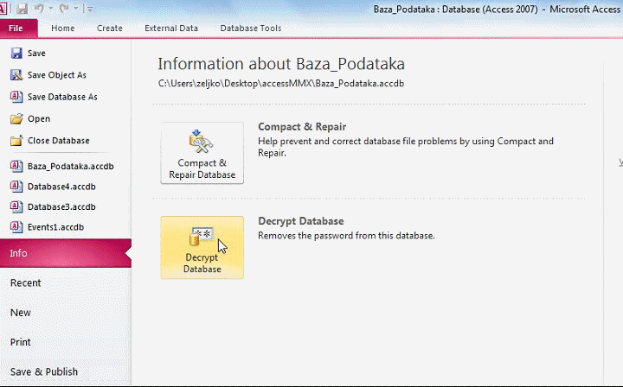
Task: Switch to the Database Tools tab
Action: coord(251,29)
